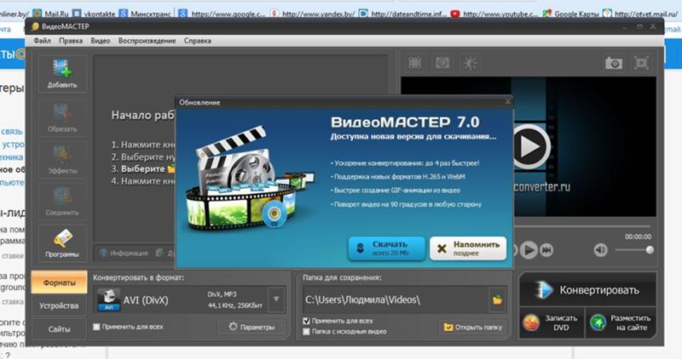Click the 00:00:00 time display
This screenshot has width=682, height=359.
click(x=638, y=237)
